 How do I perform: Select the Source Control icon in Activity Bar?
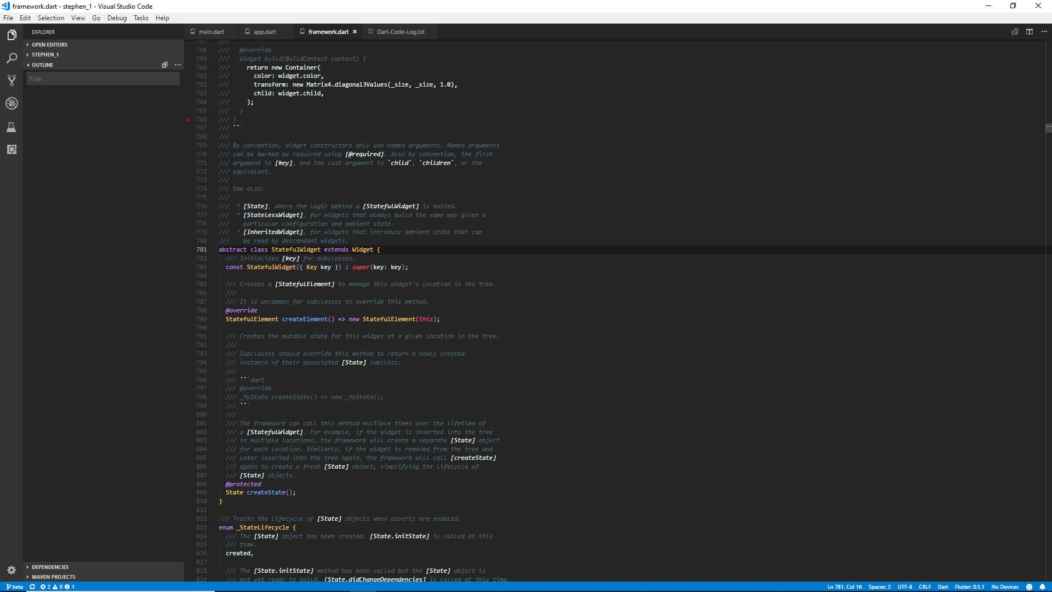12,80
